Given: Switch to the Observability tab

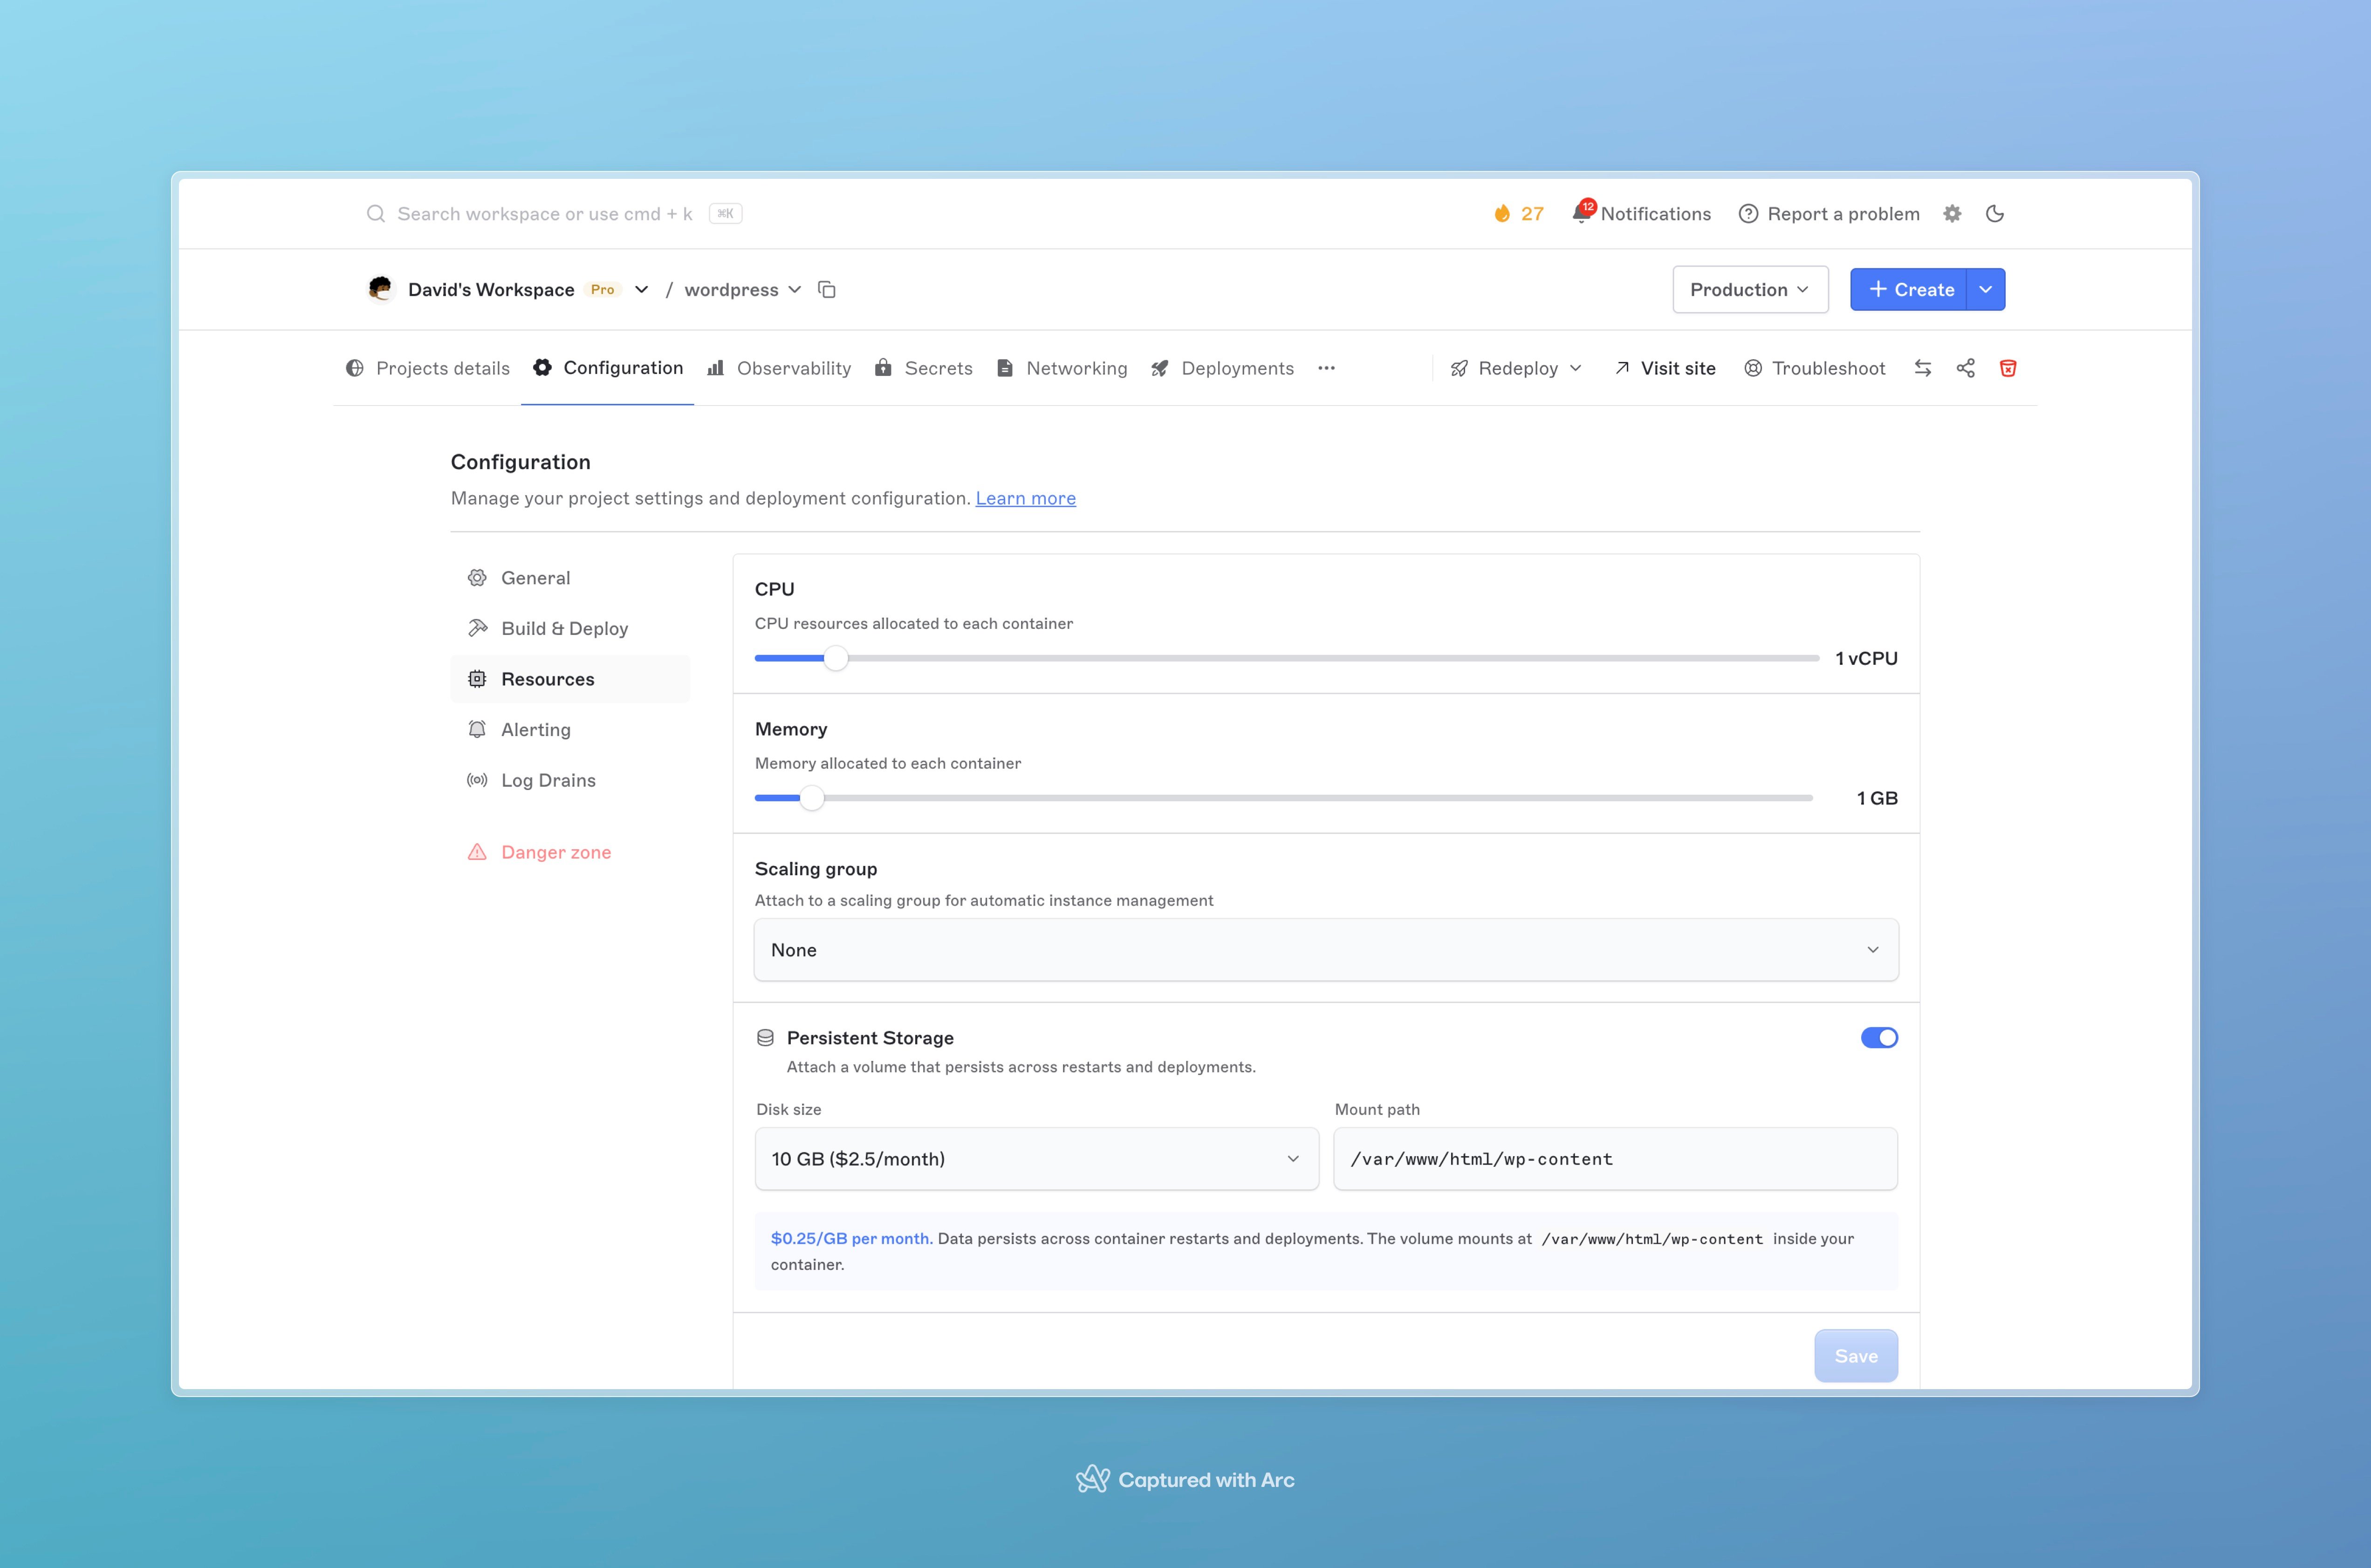Looking at the screenshot, I should pyautogui.click(x=778, y=368).
